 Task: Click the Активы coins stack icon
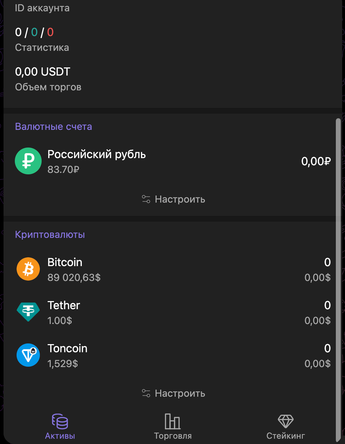[x=60, y=421]
